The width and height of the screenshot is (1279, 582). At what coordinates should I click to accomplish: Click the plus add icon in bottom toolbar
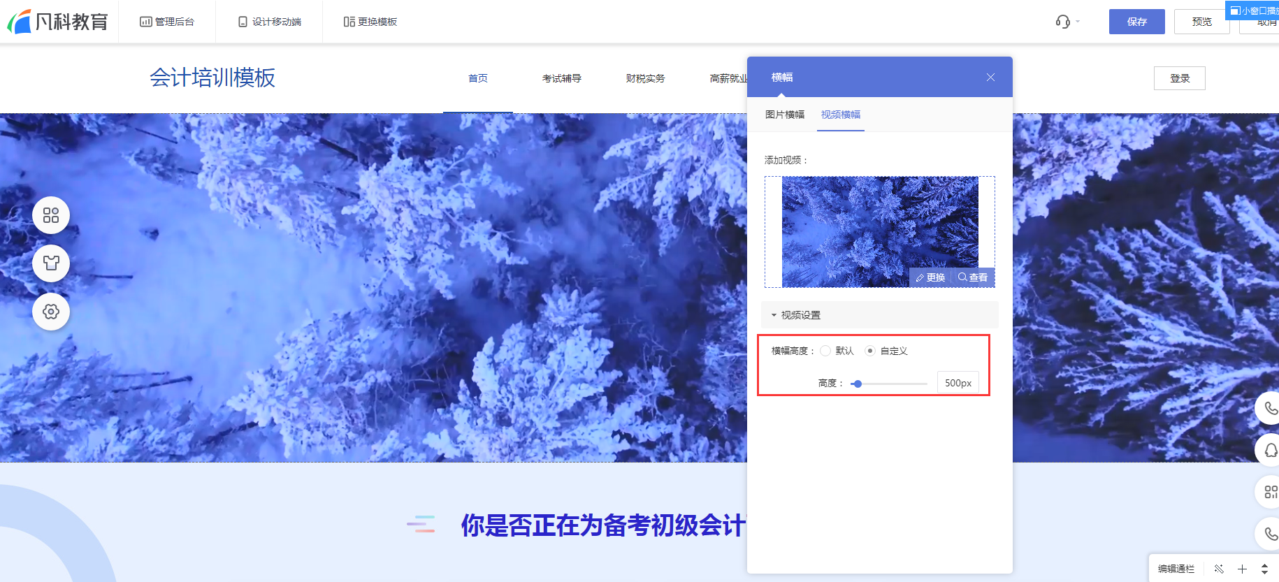point(1242,569)
